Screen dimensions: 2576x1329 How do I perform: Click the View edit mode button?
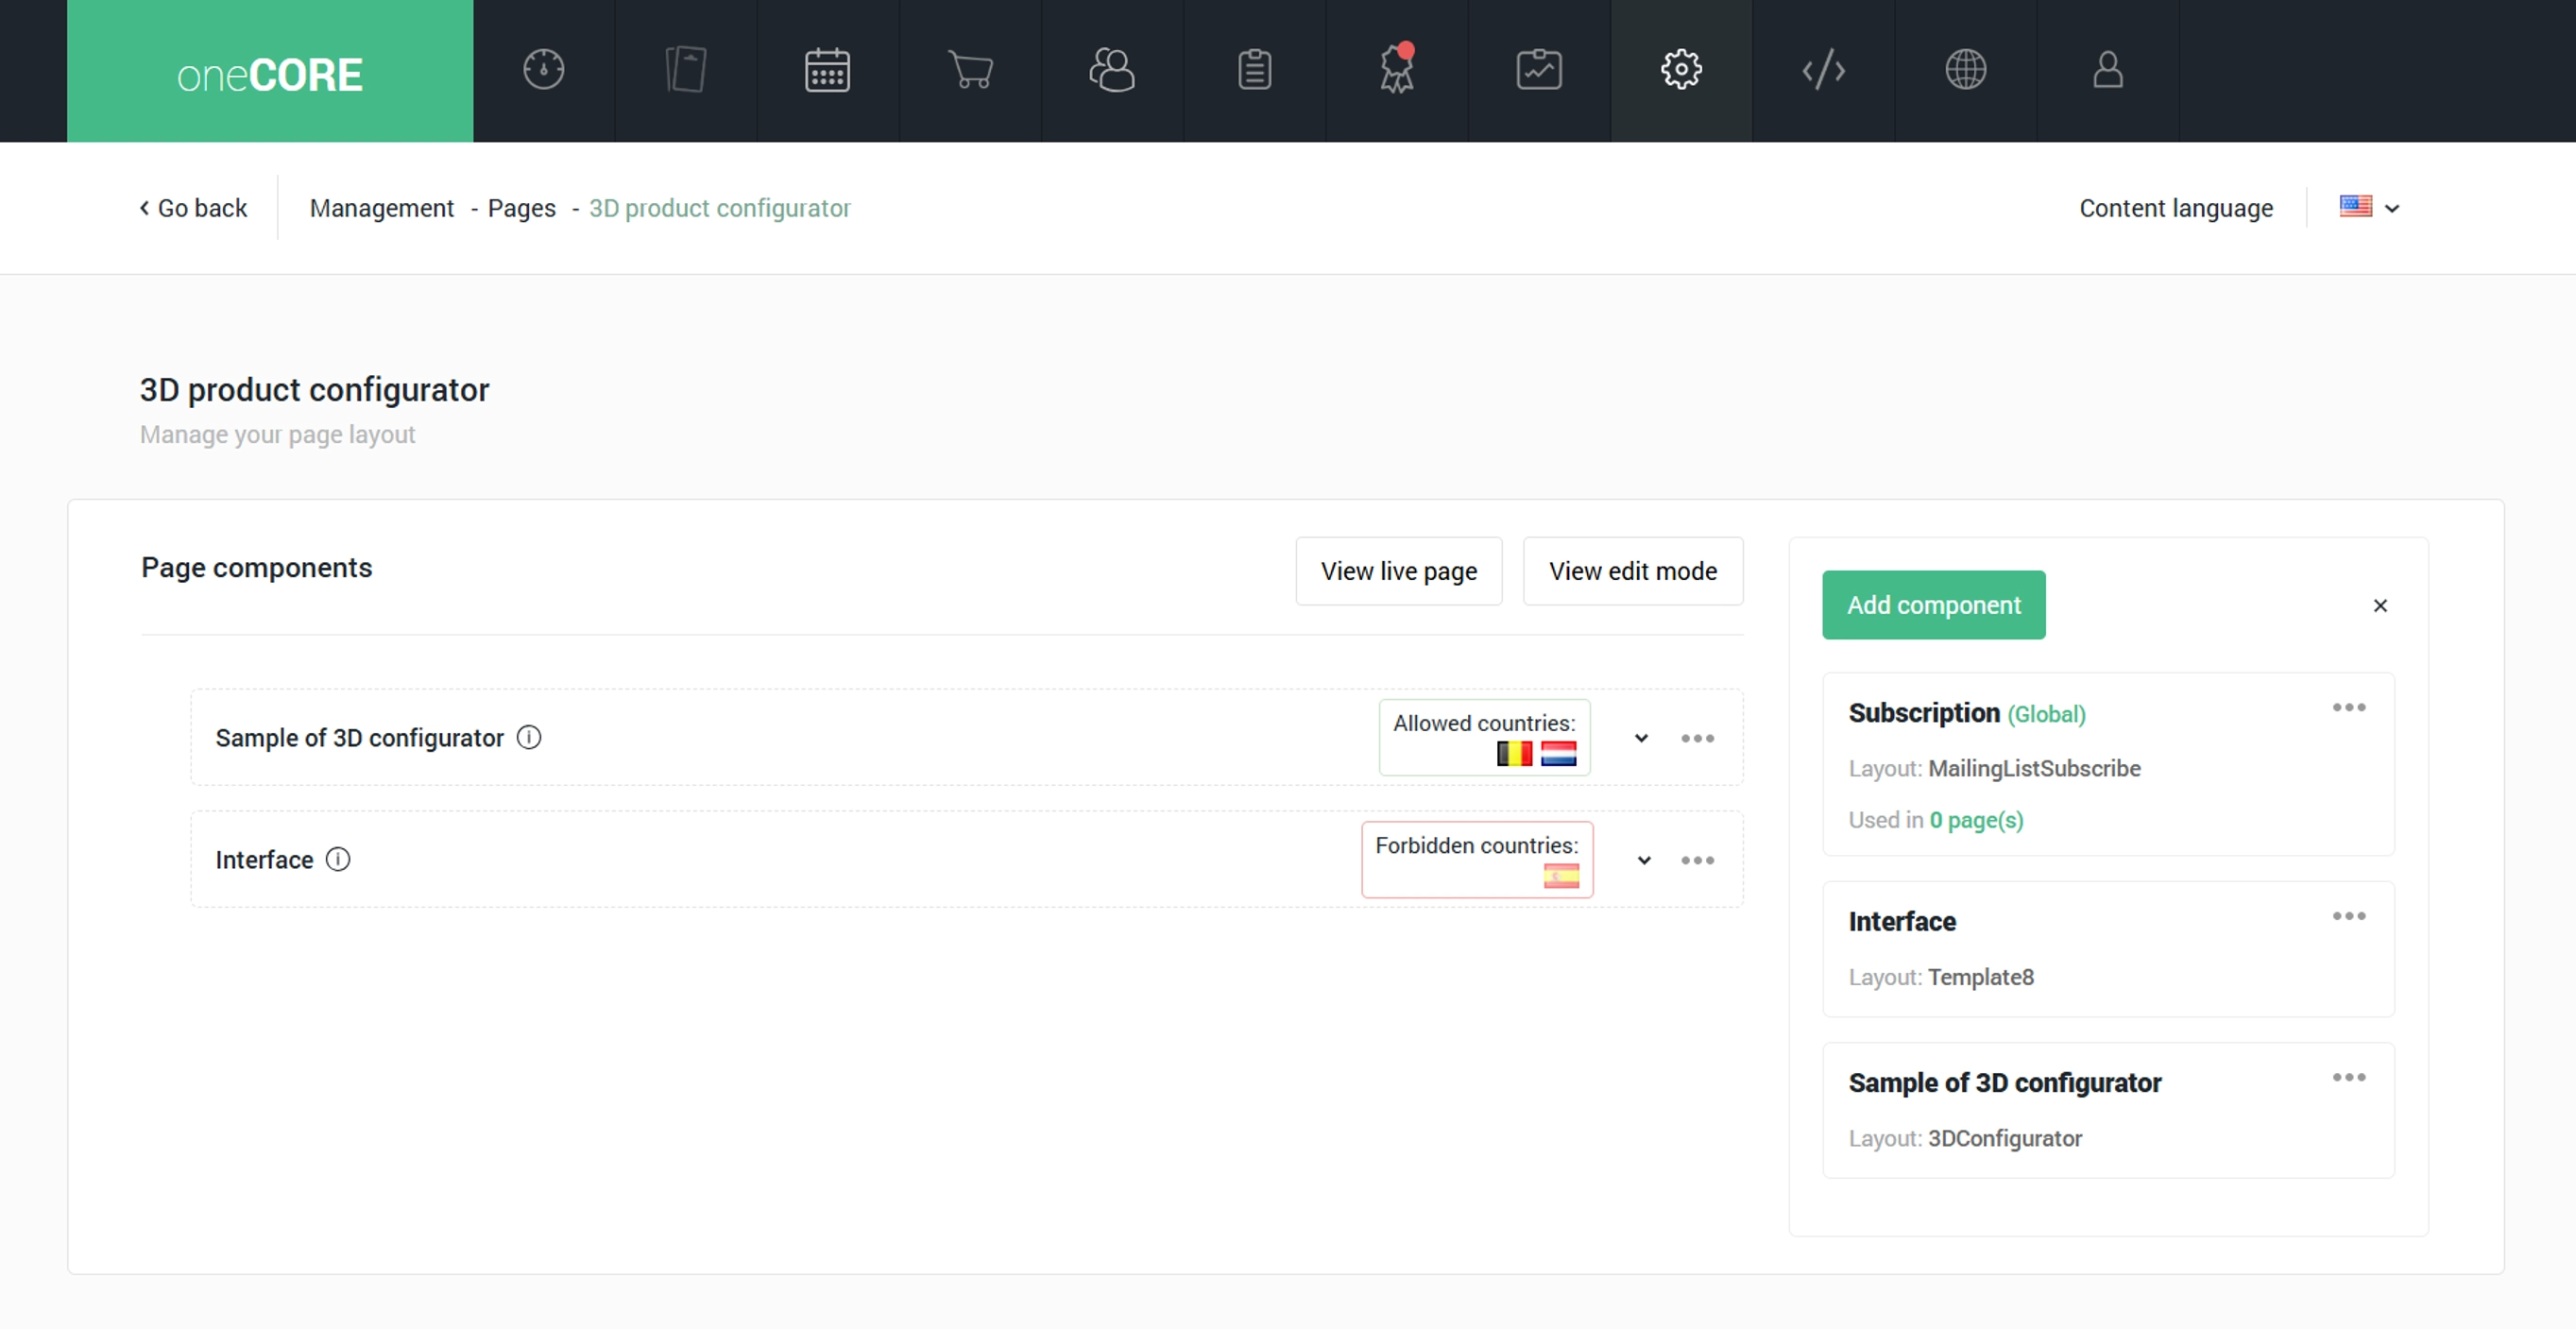(x=1632, y=571)
